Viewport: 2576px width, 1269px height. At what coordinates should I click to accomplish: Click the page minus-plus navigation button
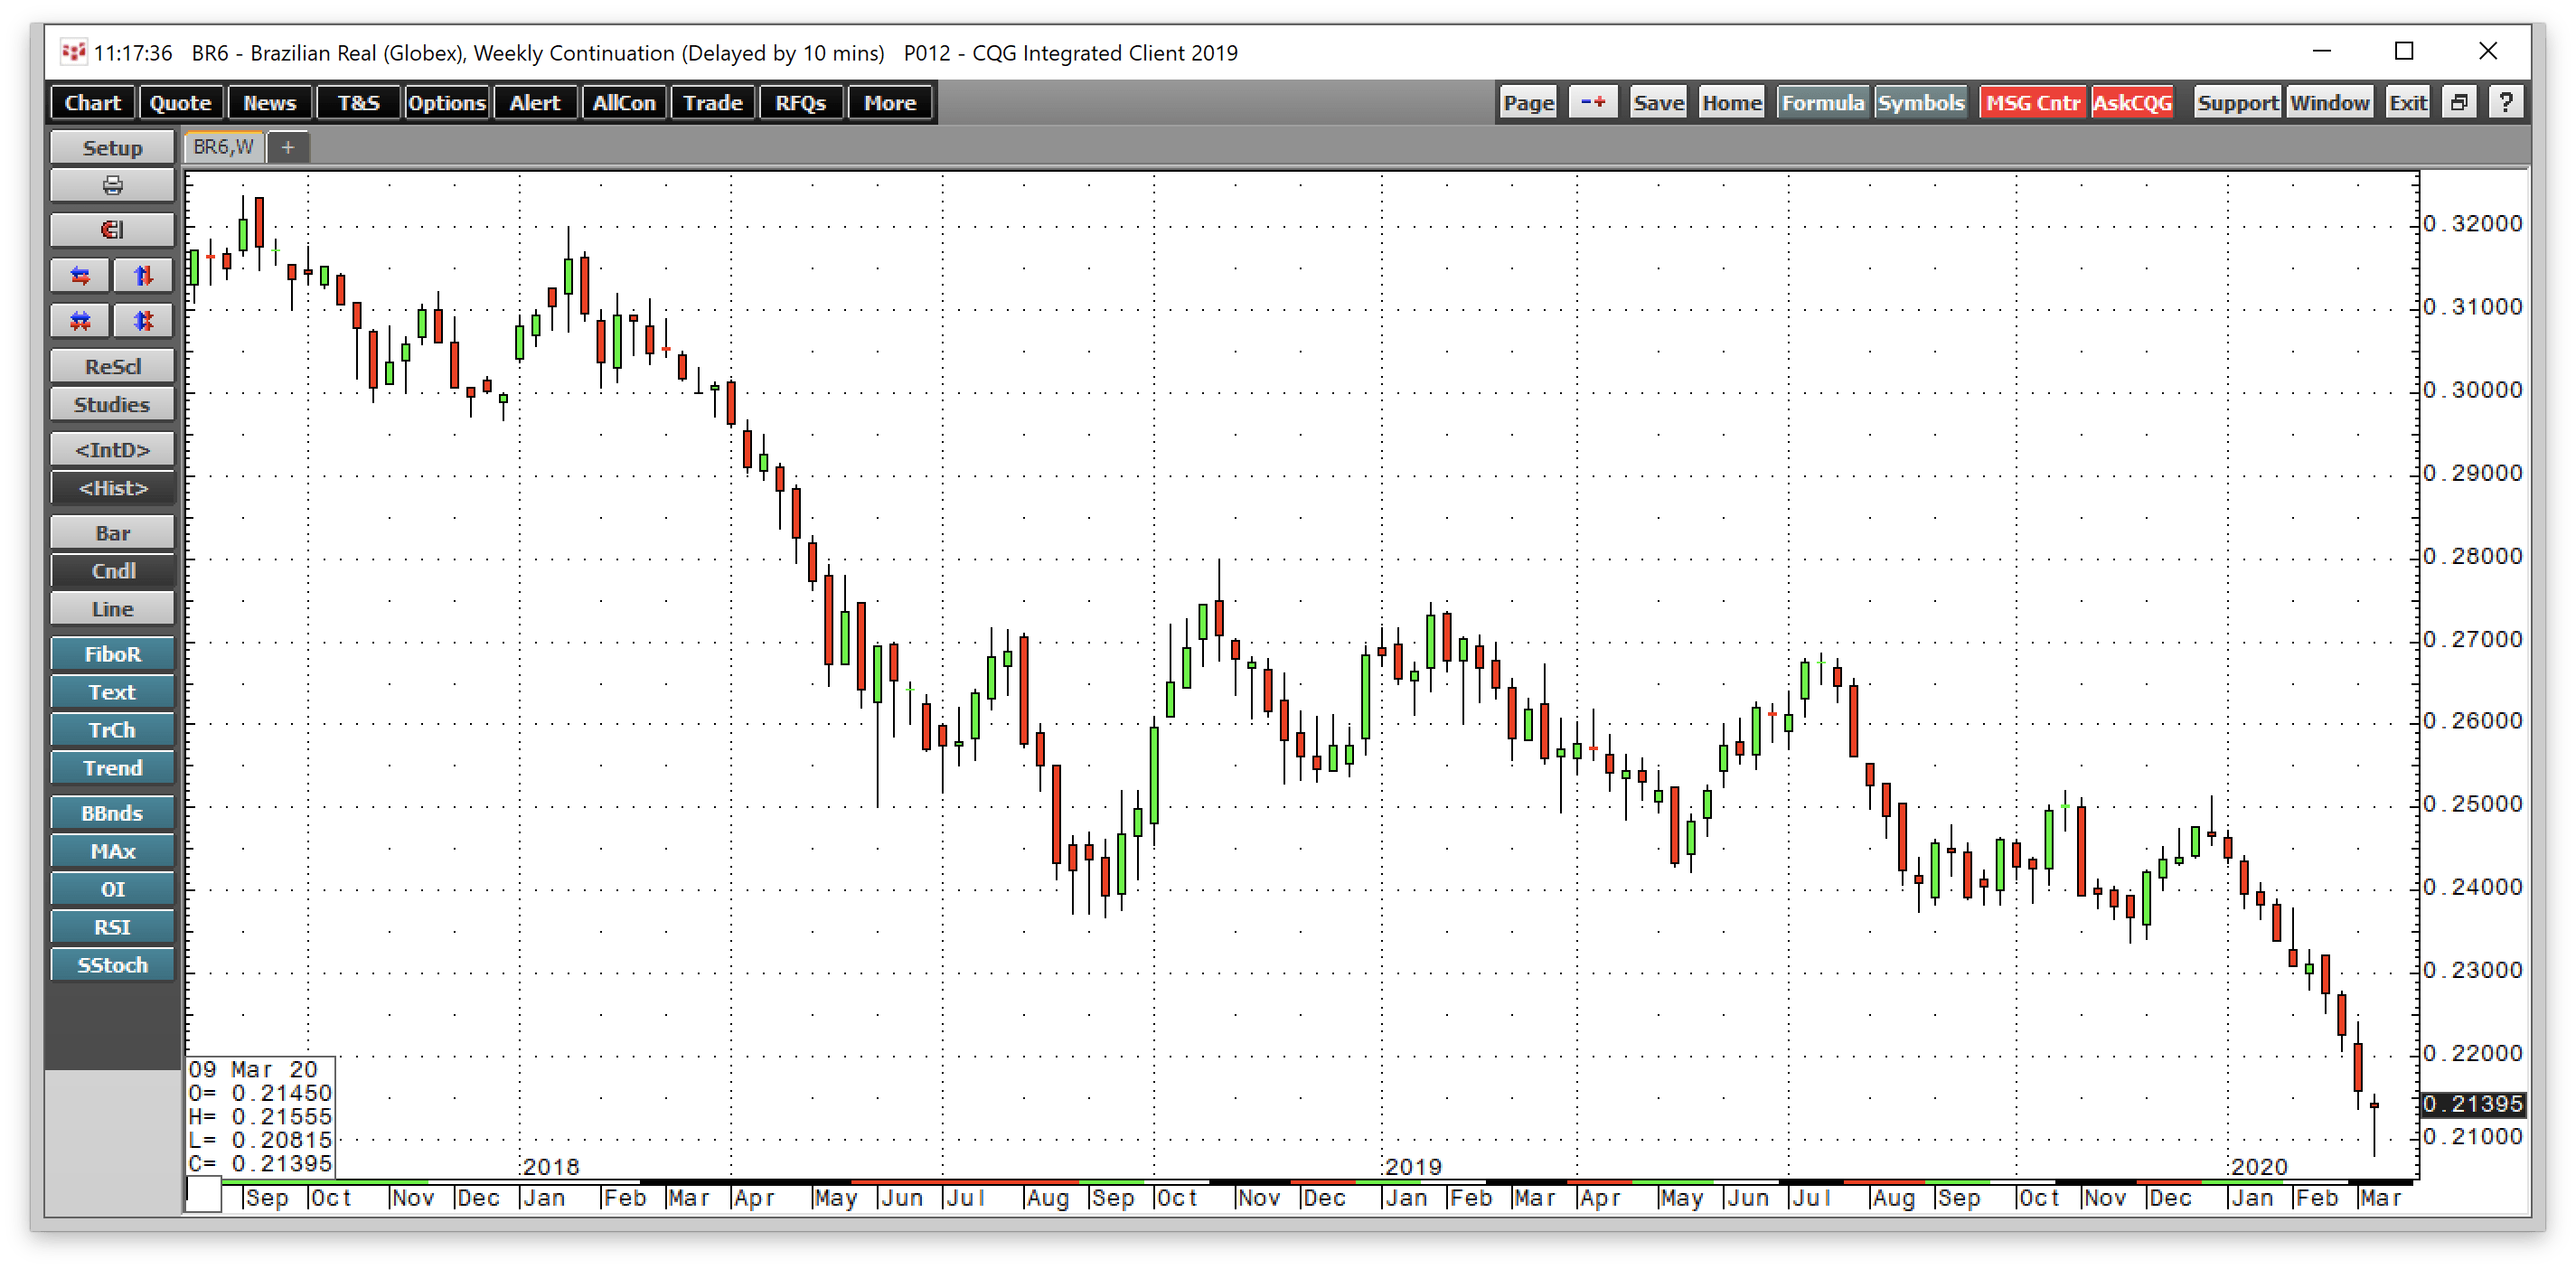pos(1592,103)
